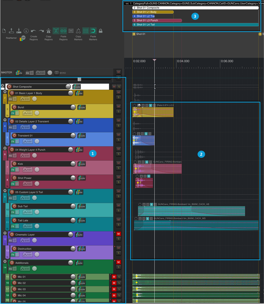
Task: Click the Undo arrow icon
Action: (x=34, y=31)
